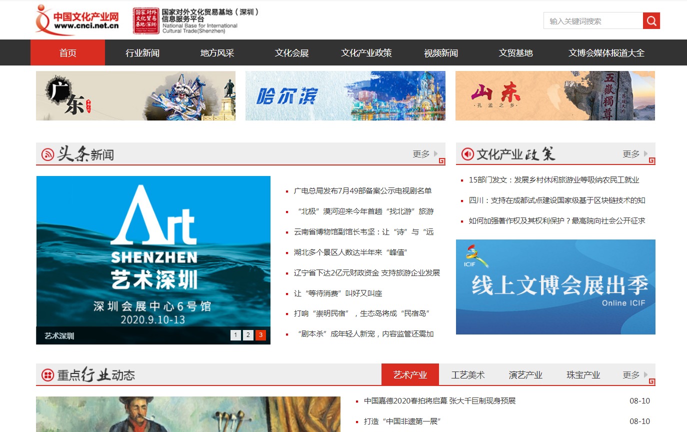Open 更多 next to 头条新闻
Screen dimensions: 687x432
[420, 154]
